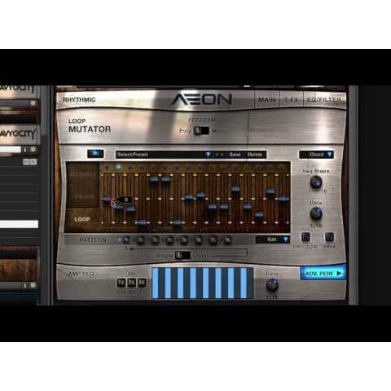The width and height of the screenshot is (391, 391).
Task: Select the VELOCITY sequencer tab
Action: [x=82, y=174]
